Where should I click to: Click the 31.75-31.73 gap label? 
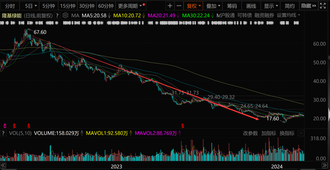tap(185, 93)
